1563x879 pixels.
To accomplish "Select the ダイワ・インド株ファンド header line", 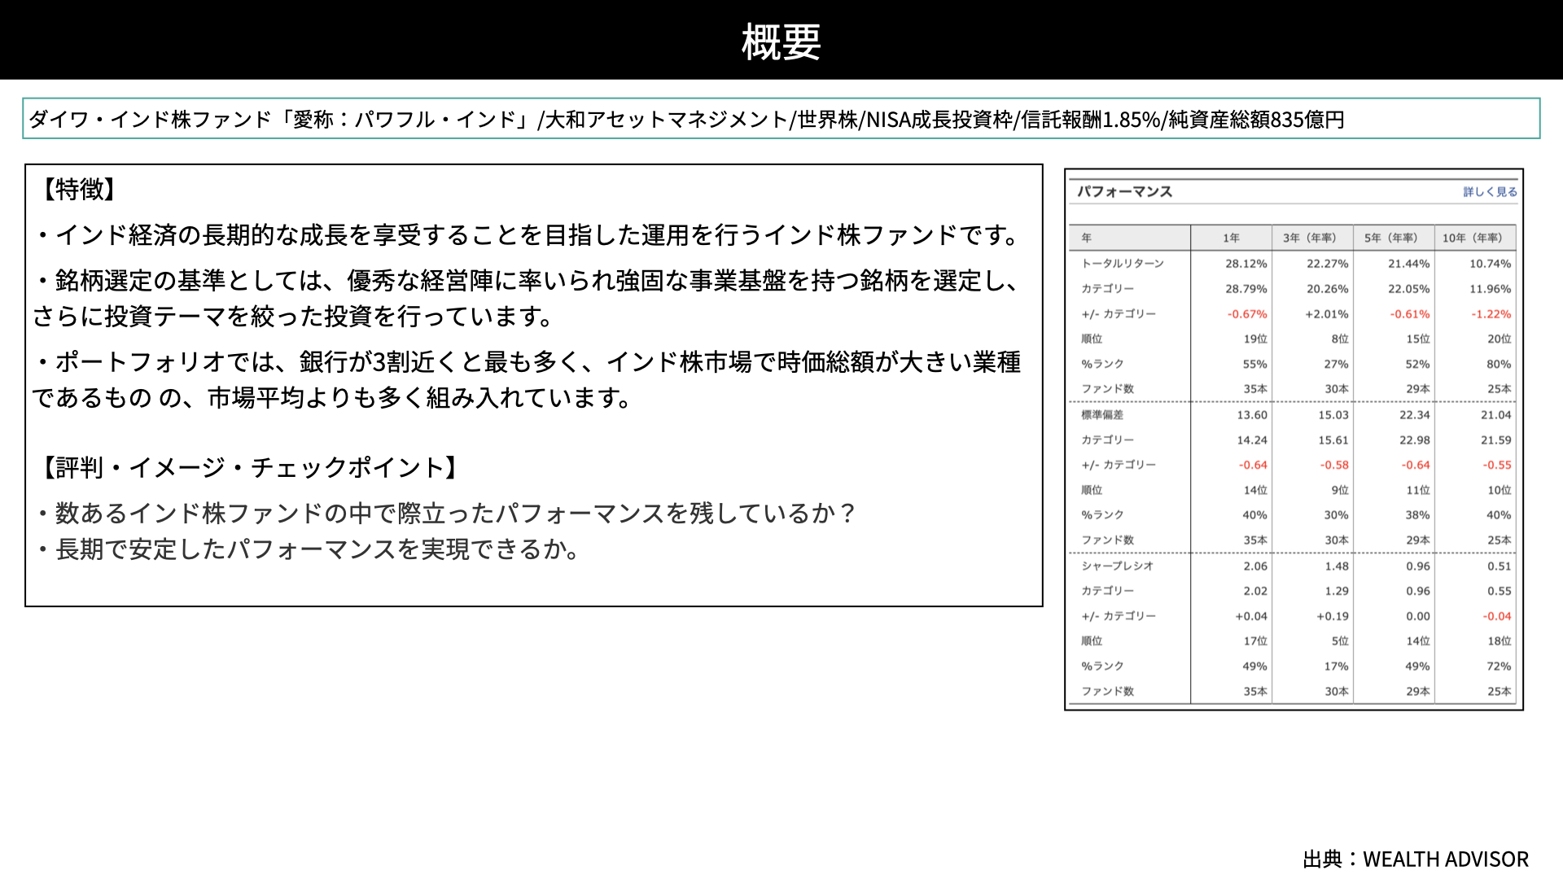I will point(687,120).
